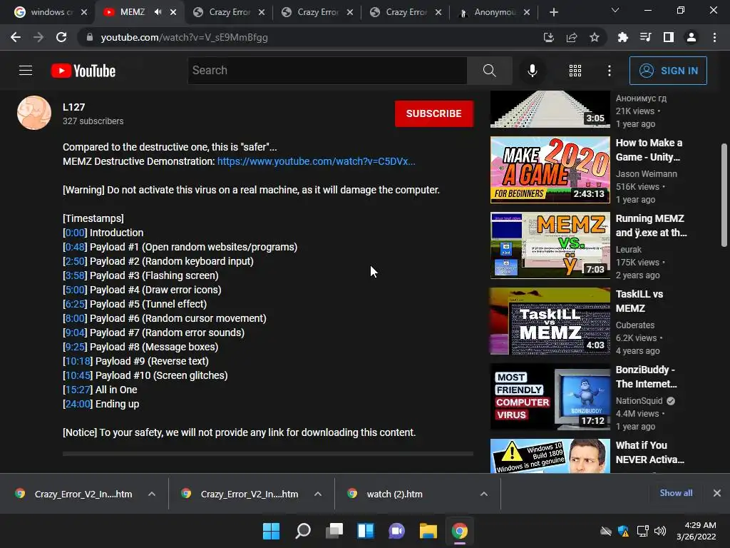Open the watch (2).htm downloaded file

pyautogui.click(x=394, y=494)
